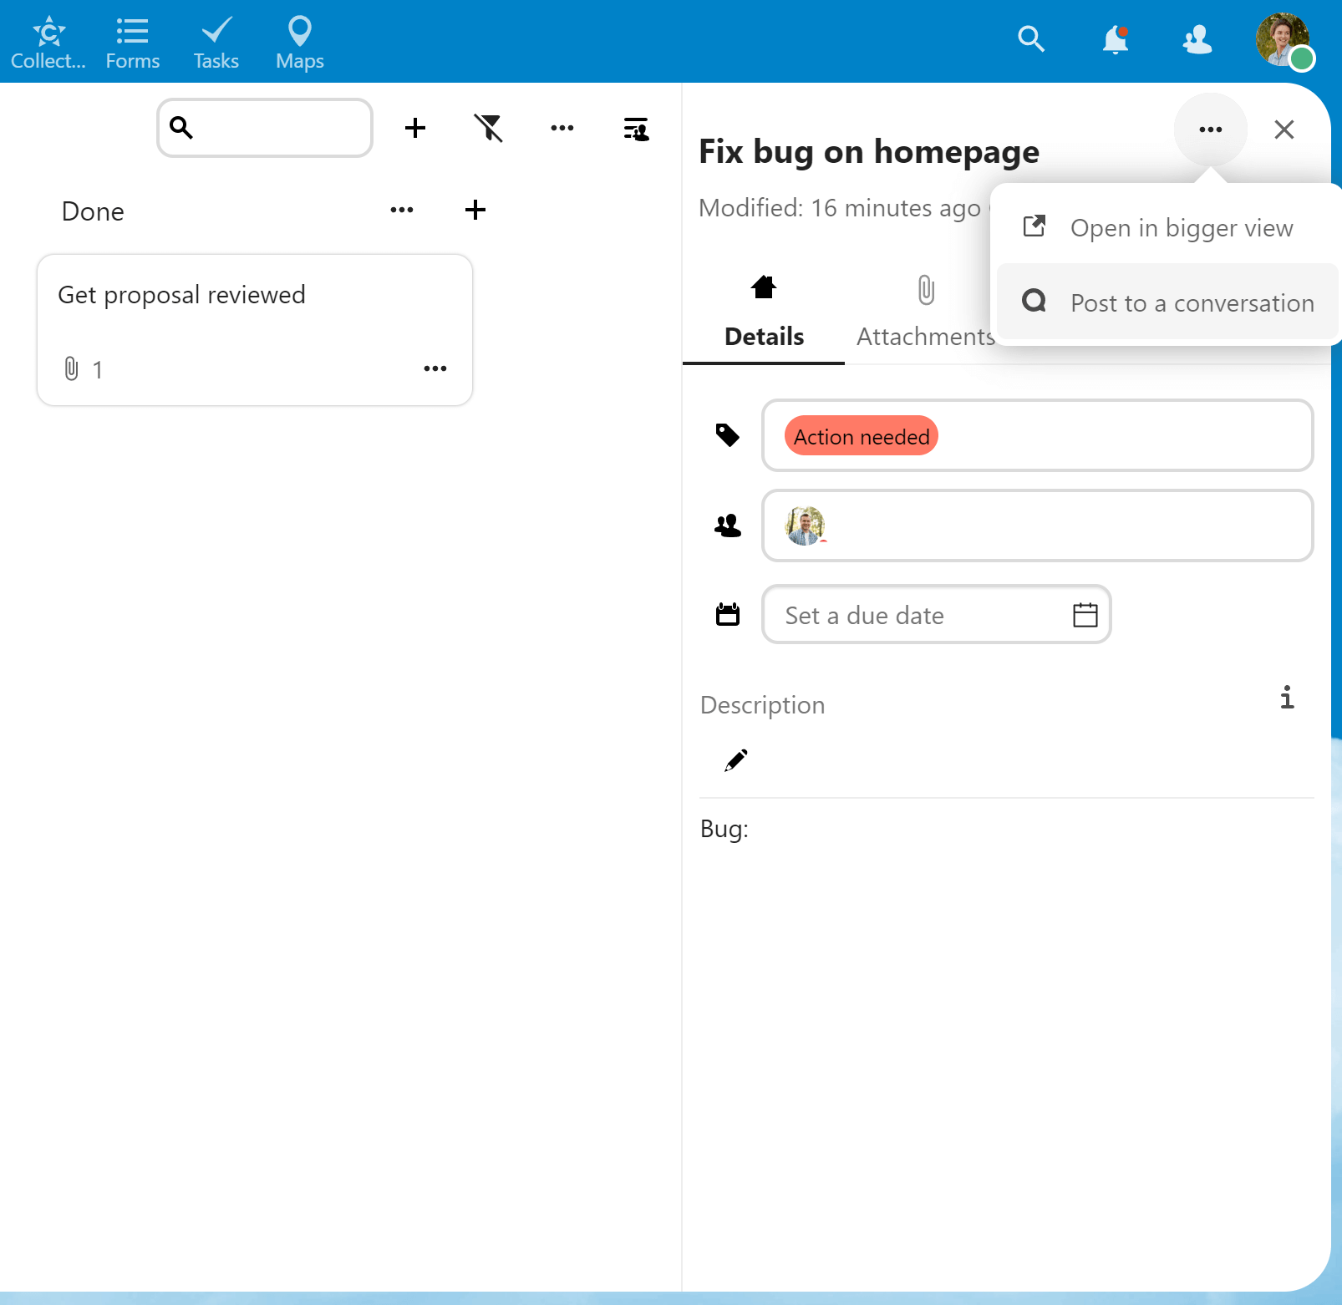Click the assigned user avatar
This screenshot has height=1305, width=1342.
(806, 526)
